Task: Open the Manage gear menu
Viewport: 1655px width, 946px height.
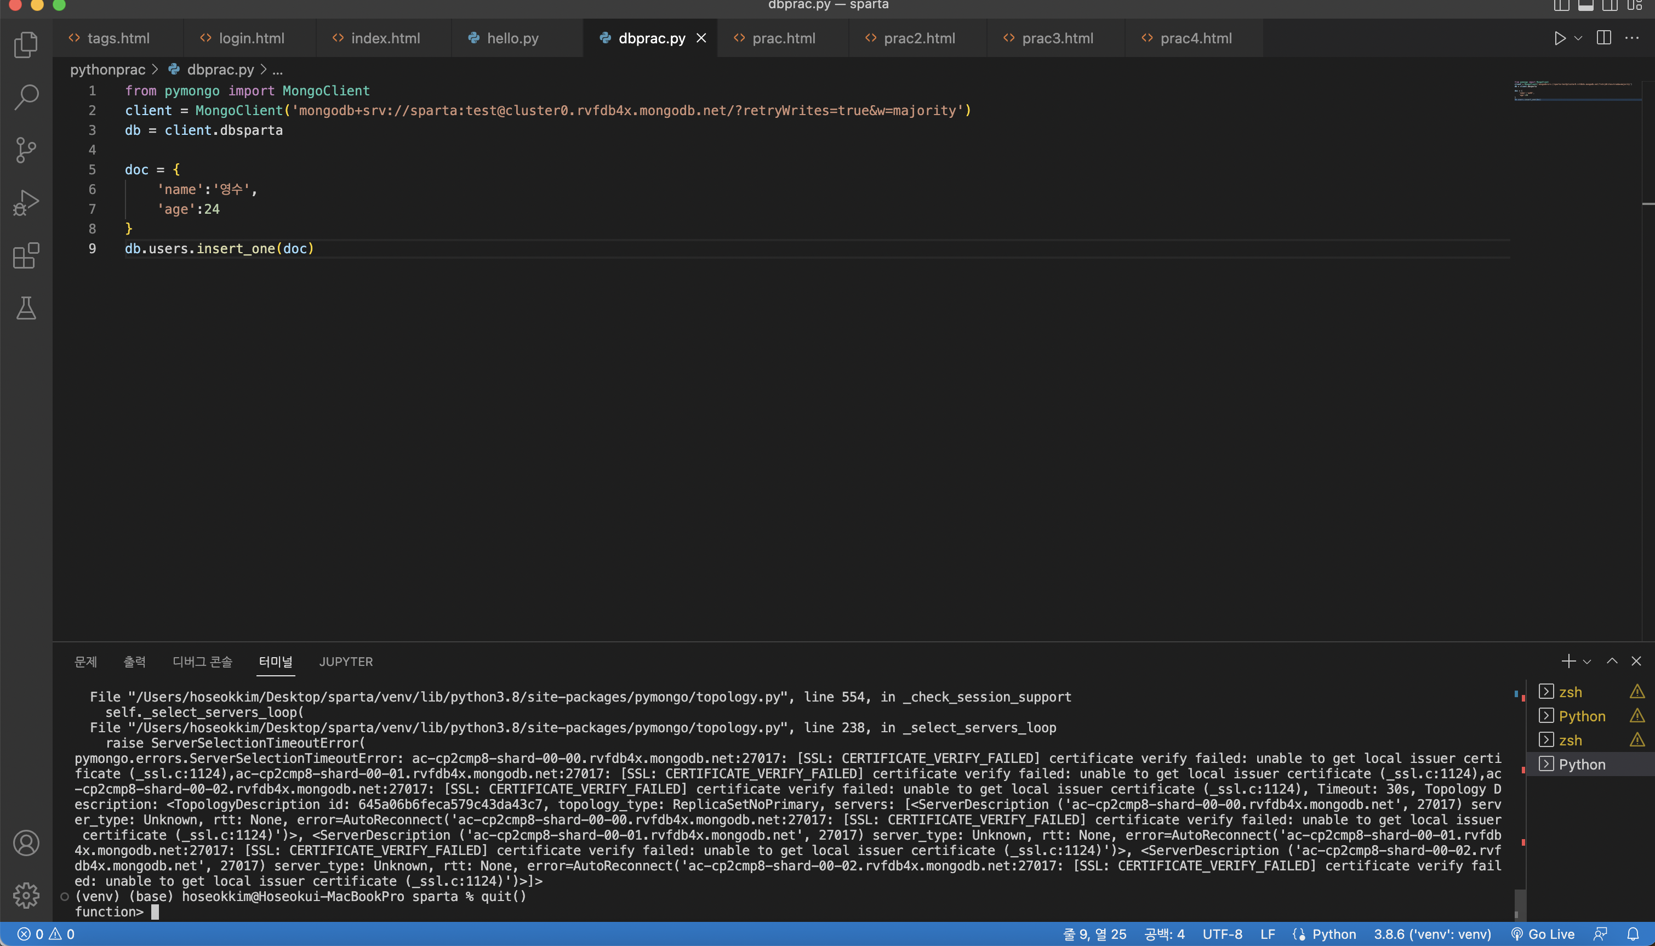Action: pos(26,896)
